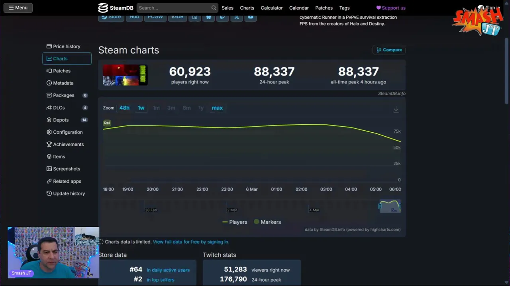Set chart zoom to max
510x286 pixels.
click(x=217, y=108)
